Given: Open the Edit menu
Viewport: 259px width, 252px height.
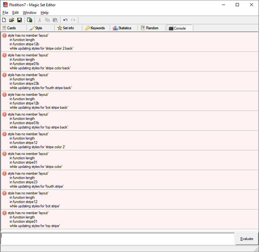Looking at the screenshot, I should point(15,13).
